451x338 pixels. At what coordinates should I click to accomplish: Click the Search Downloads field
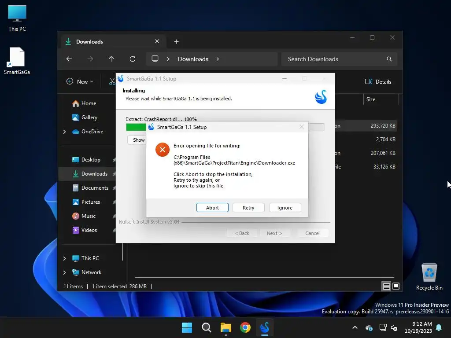pyautogui.click(x=339, y=59)
